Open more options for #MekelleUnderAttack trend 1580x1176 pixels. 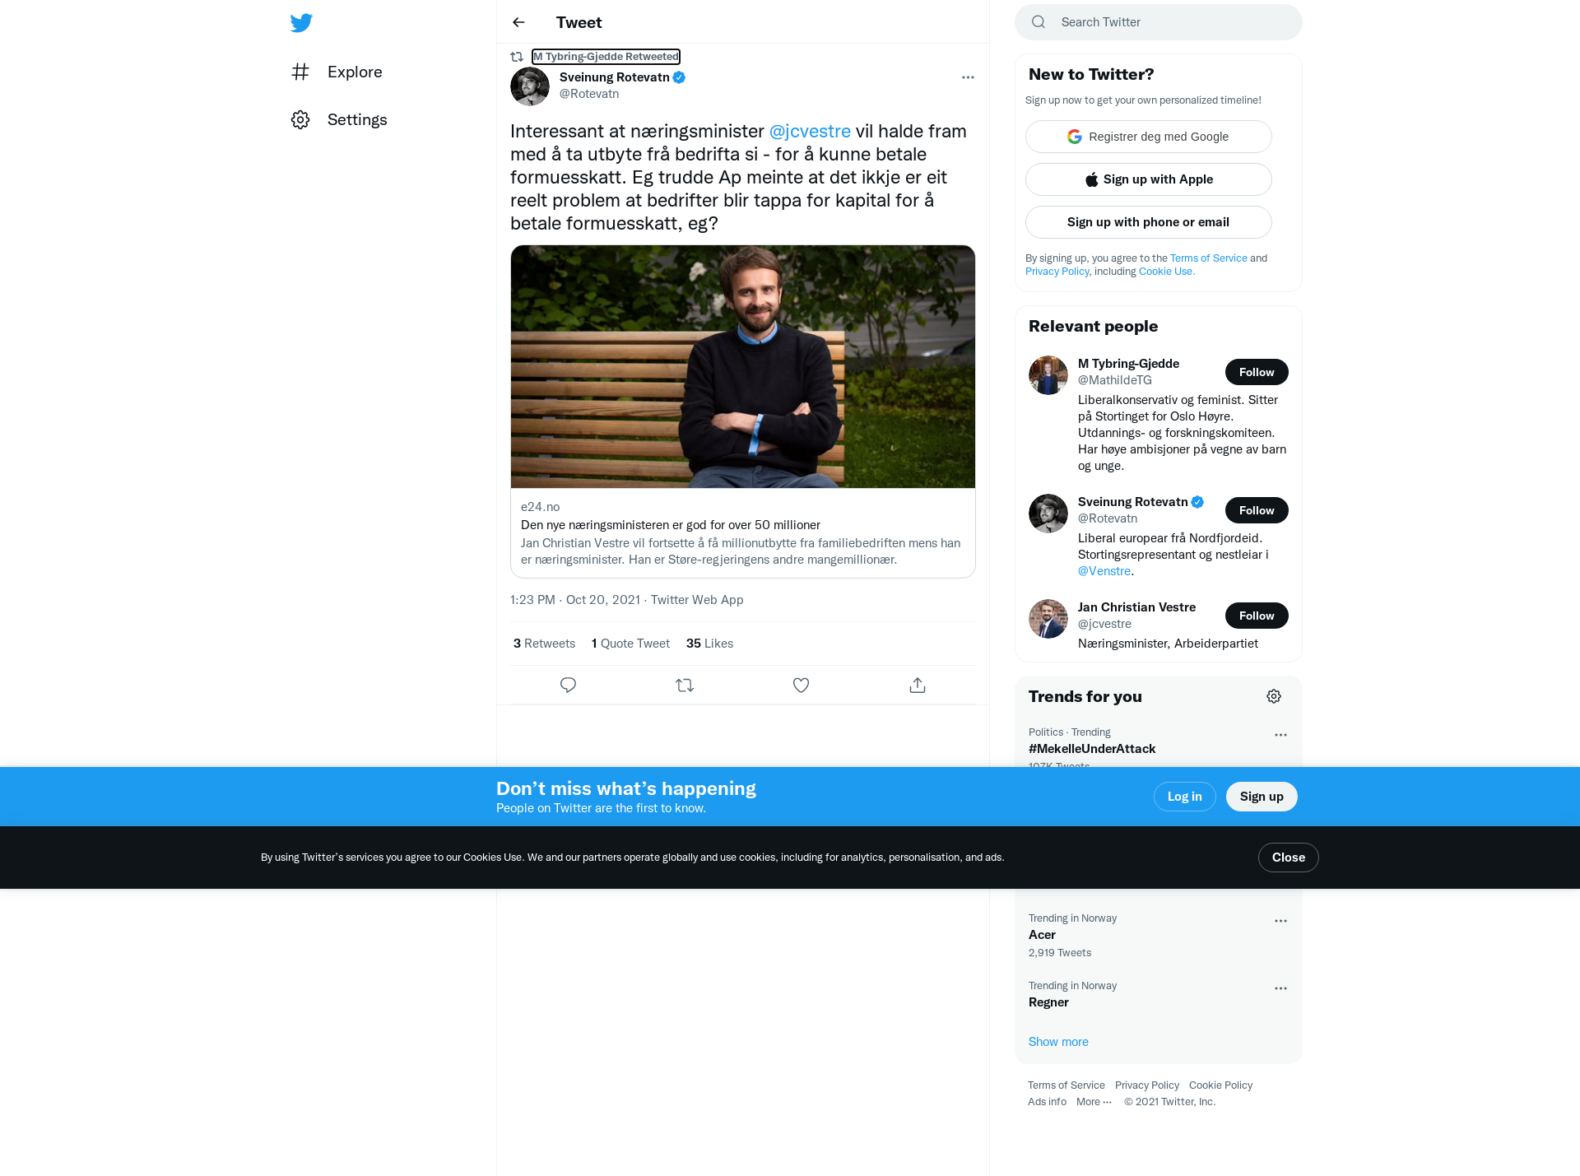(1280, 735)
